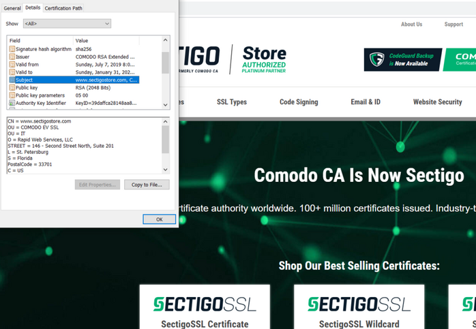The height and width of the screenshot is (329, 476).
Task: Click the sha256 value cell
Action: [83, 49]
